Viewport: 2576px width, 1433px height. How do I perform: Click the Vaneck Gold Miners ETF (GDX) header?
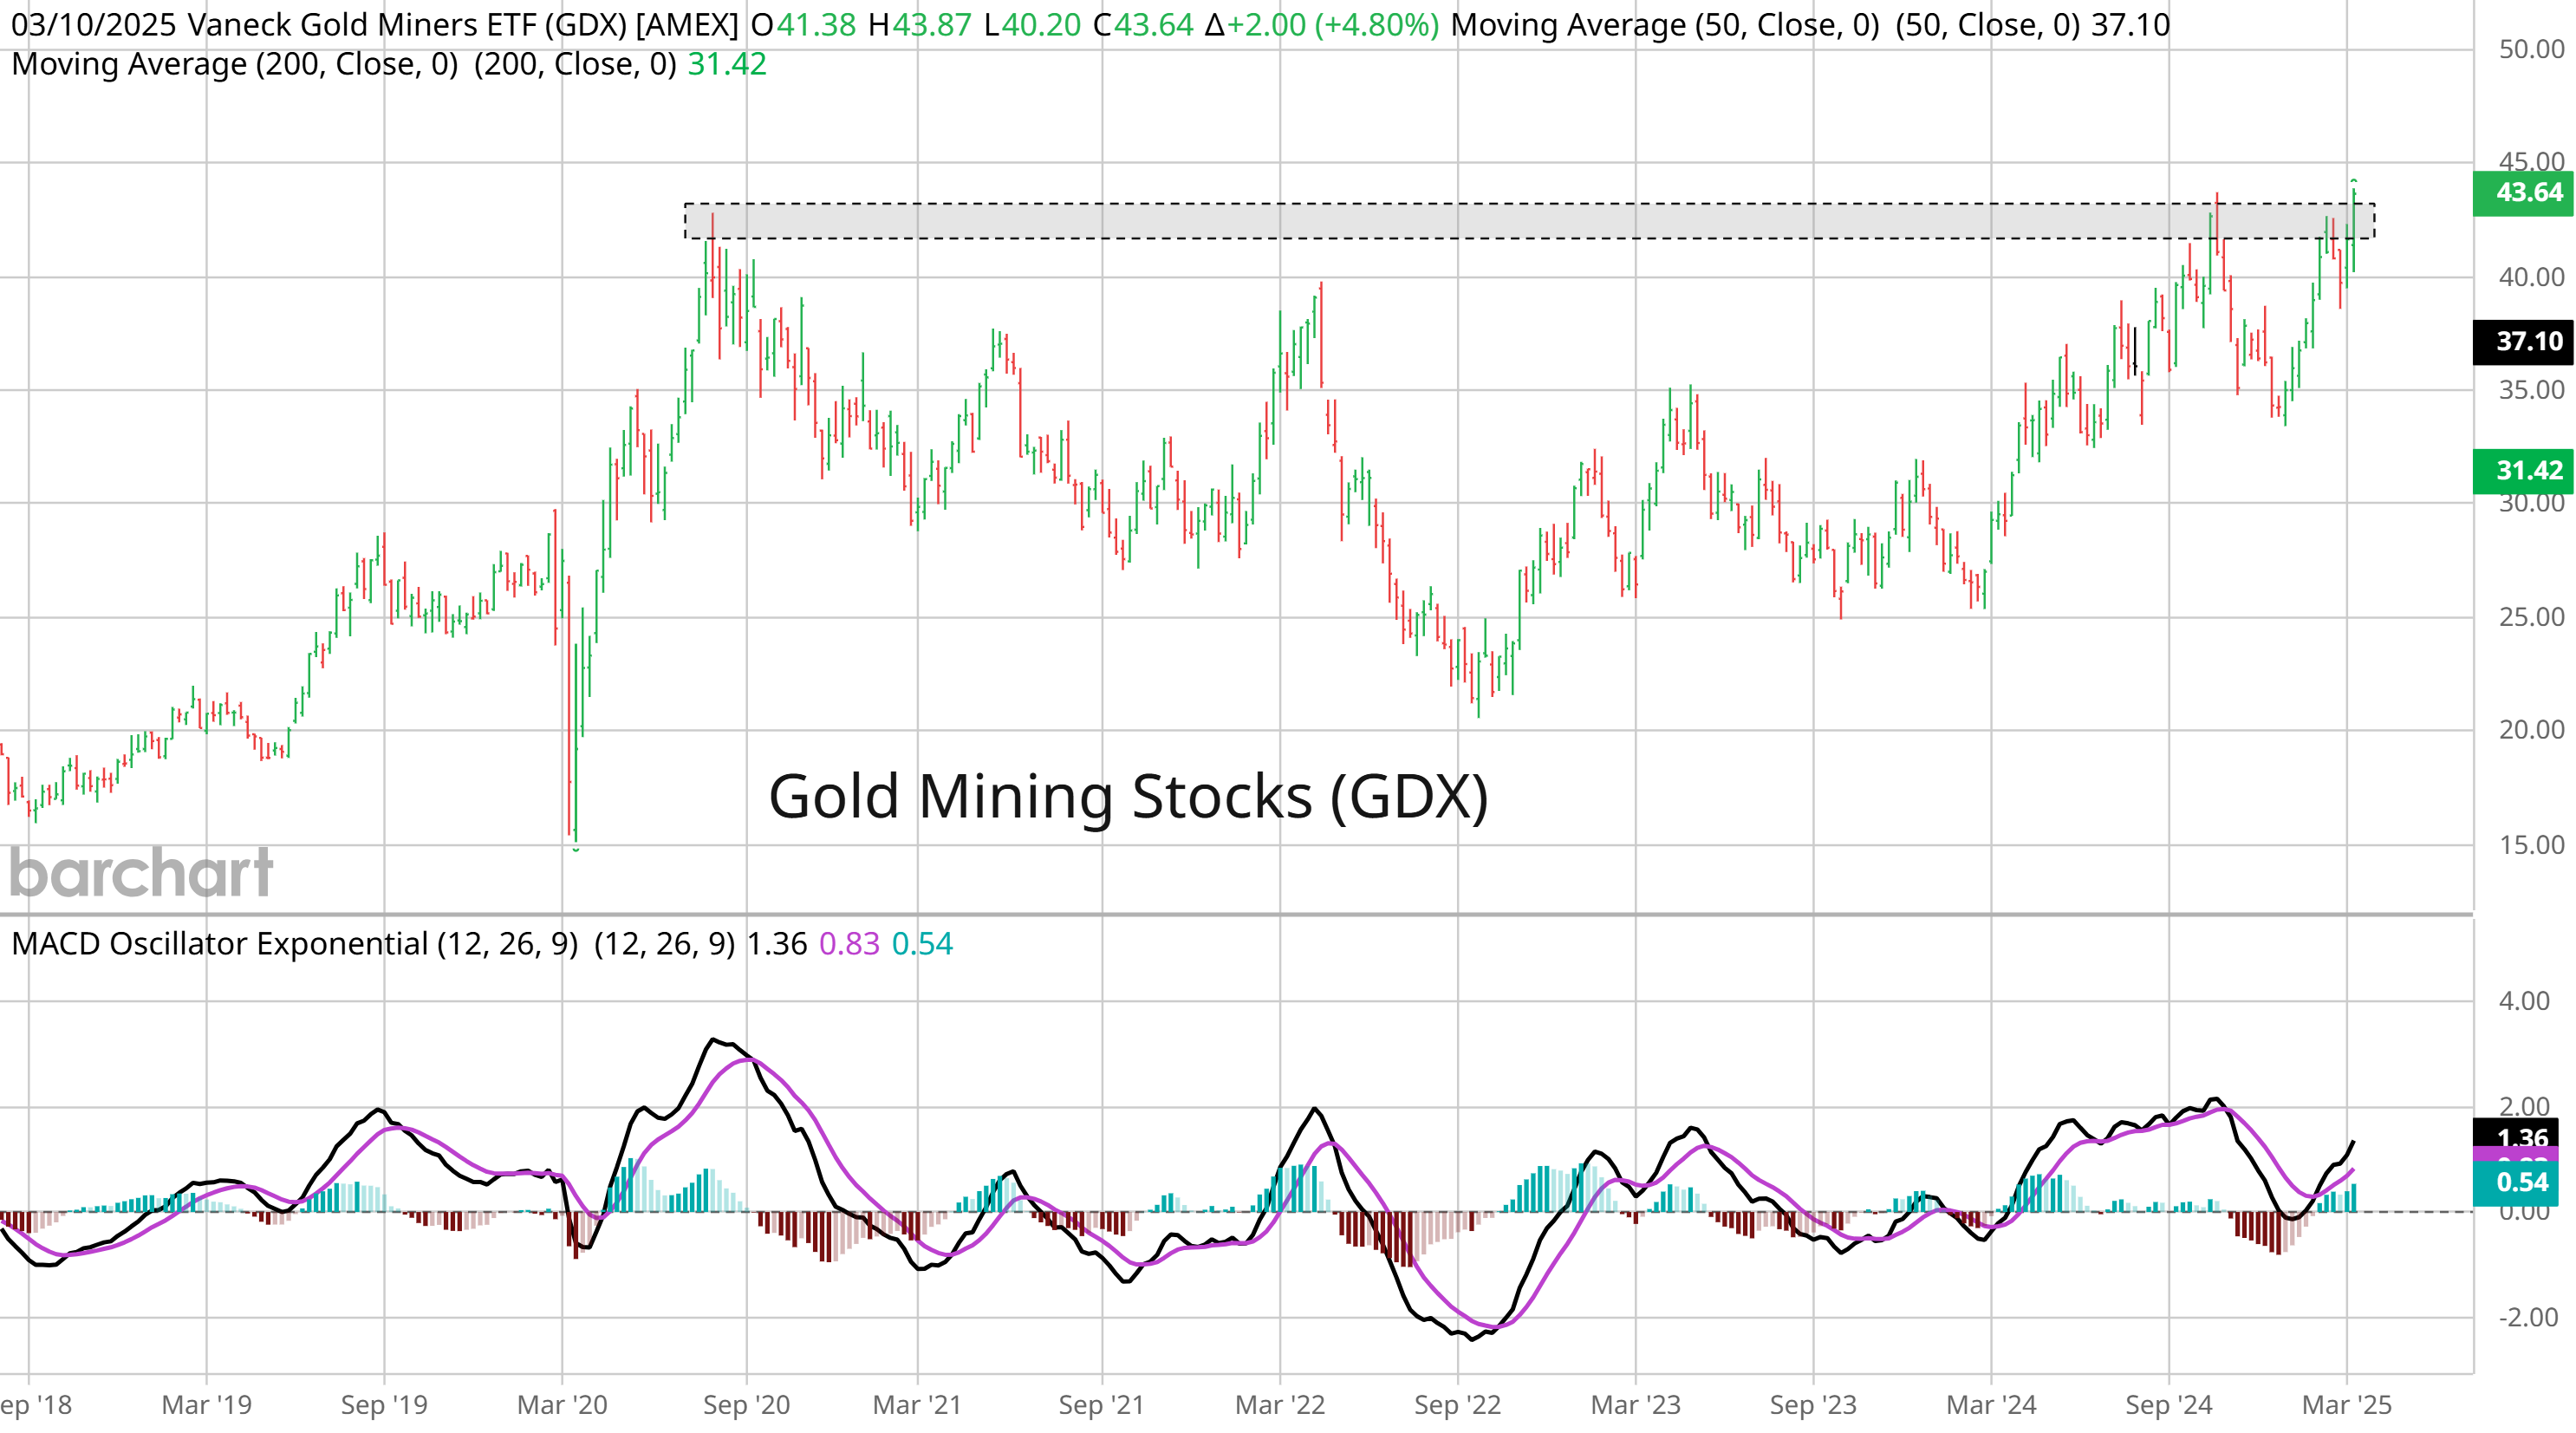(463, 25)
